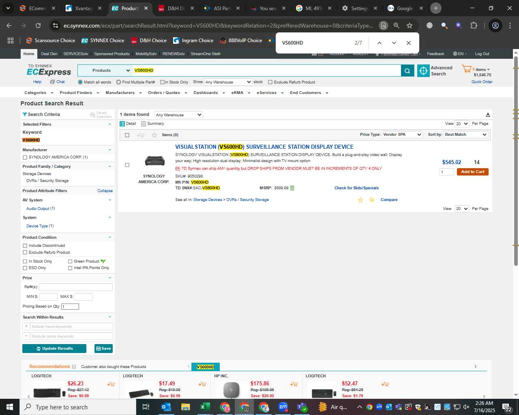
Task: Click the Update Results button
Action: pyautogui.click(x=54, y=349)
